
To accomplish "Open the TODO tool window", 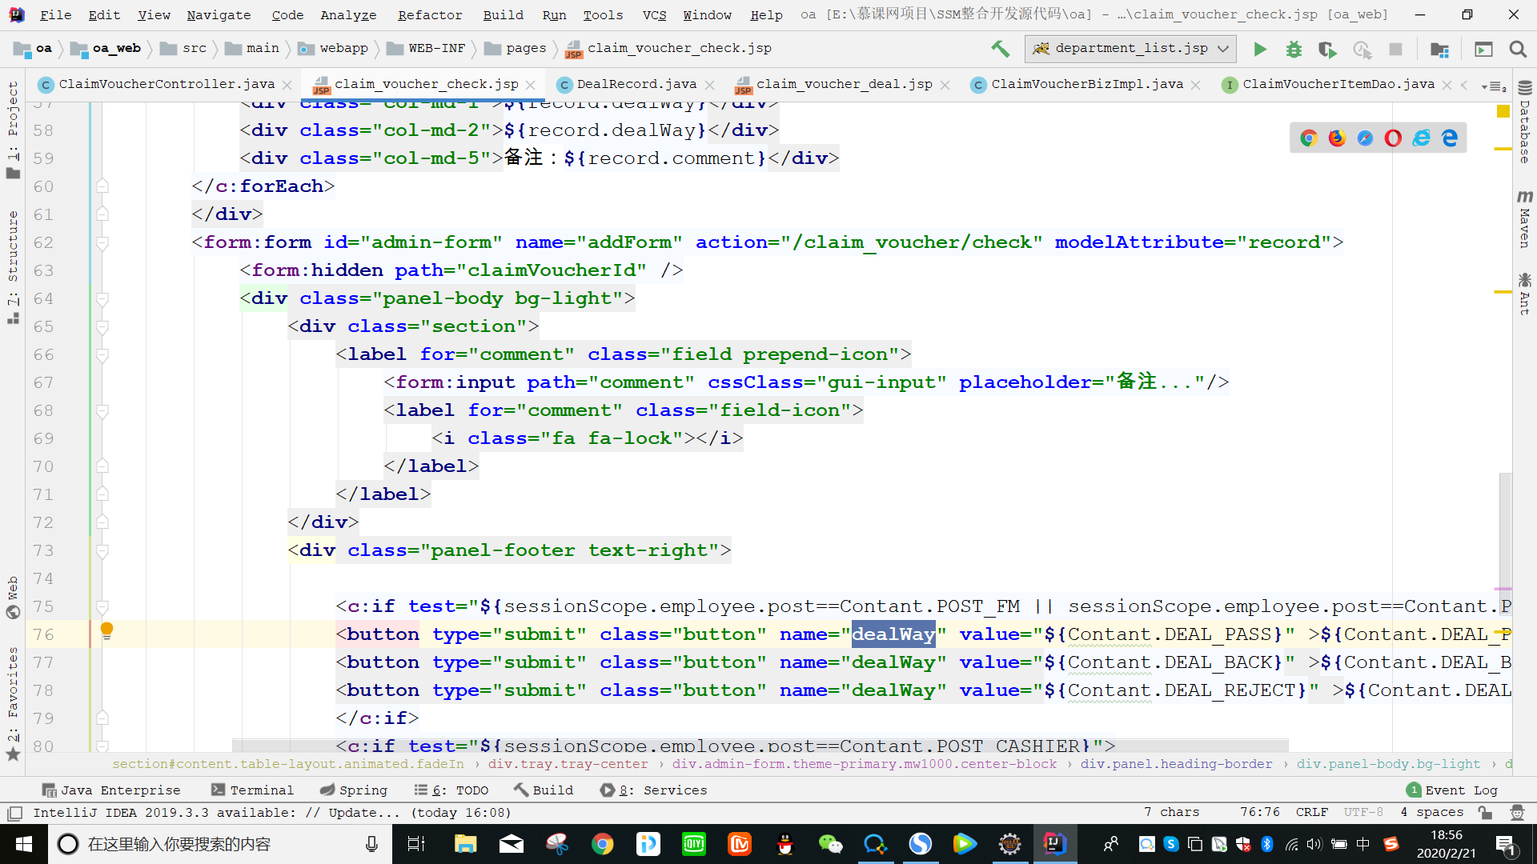I will click(451, 790).
